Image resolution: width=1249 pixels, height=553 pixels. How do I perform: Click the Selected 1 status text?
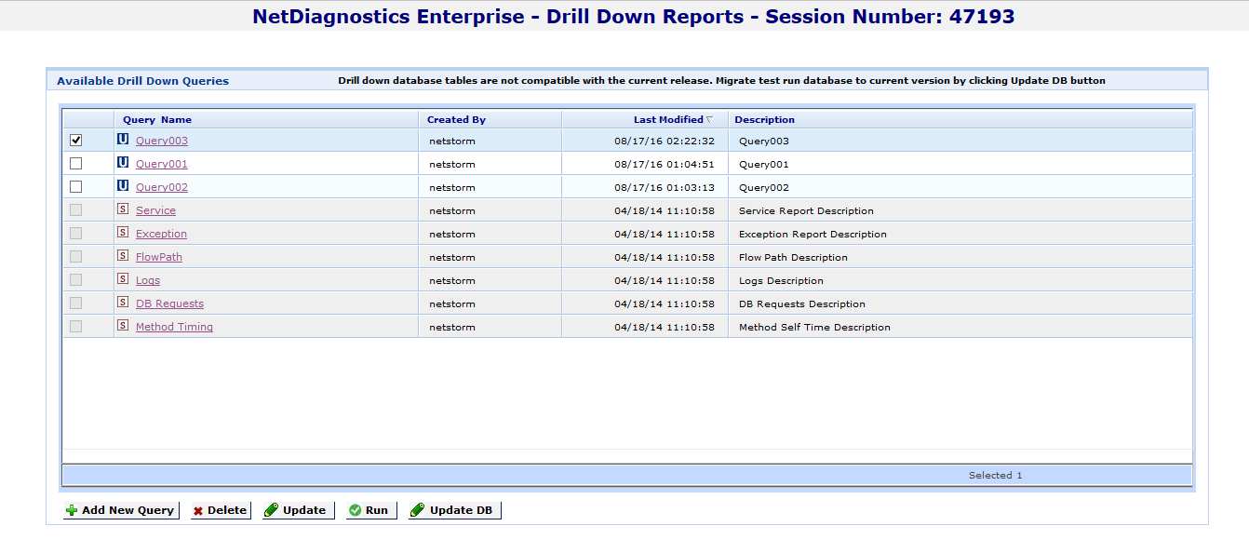995,475
